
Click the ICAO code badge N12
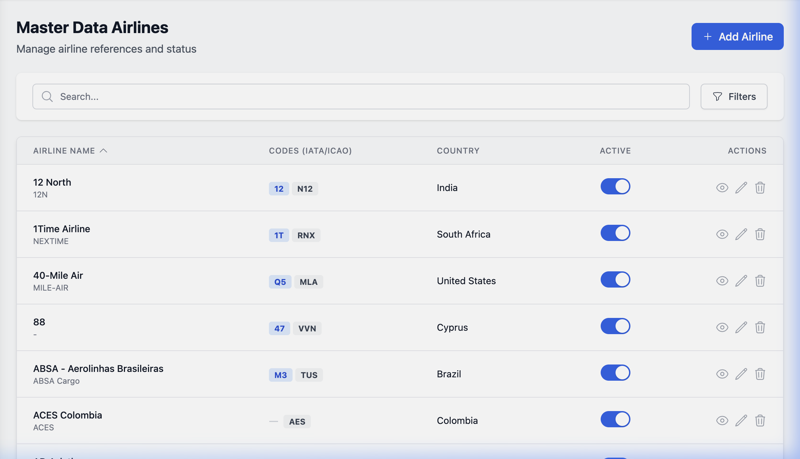click(x=305, y=189)
